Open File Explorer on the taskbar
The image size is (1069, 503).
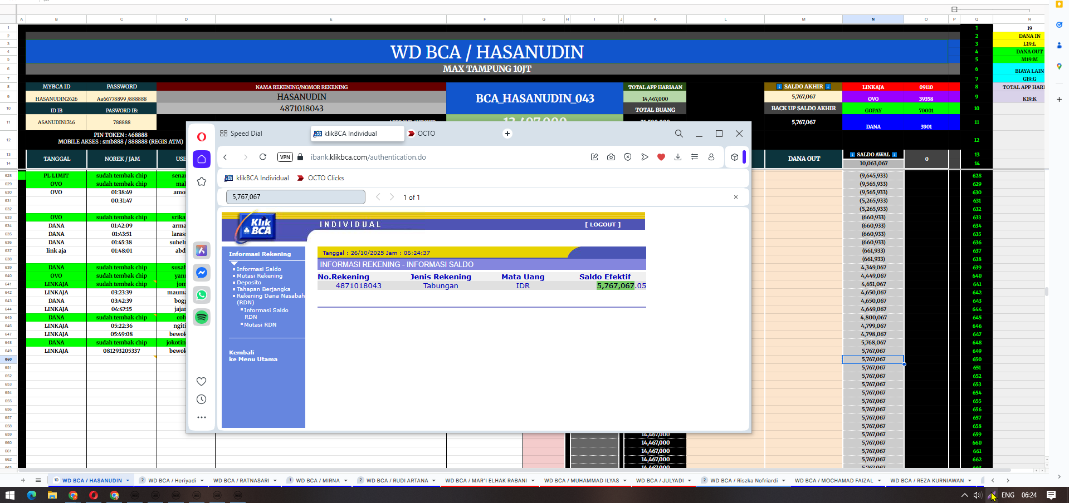click(x=52, y=495)
